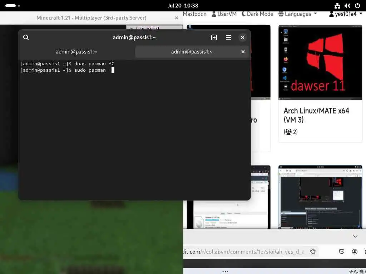Switch to the first admin@passis1 tab
Image resolution: width=366 pixels, height=274 pixels.
click(76, 52)
